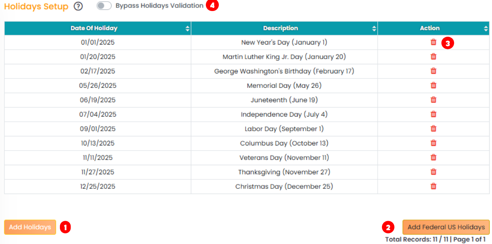
Task: Remove the Labor Day holiday
Action: (433, 129)
